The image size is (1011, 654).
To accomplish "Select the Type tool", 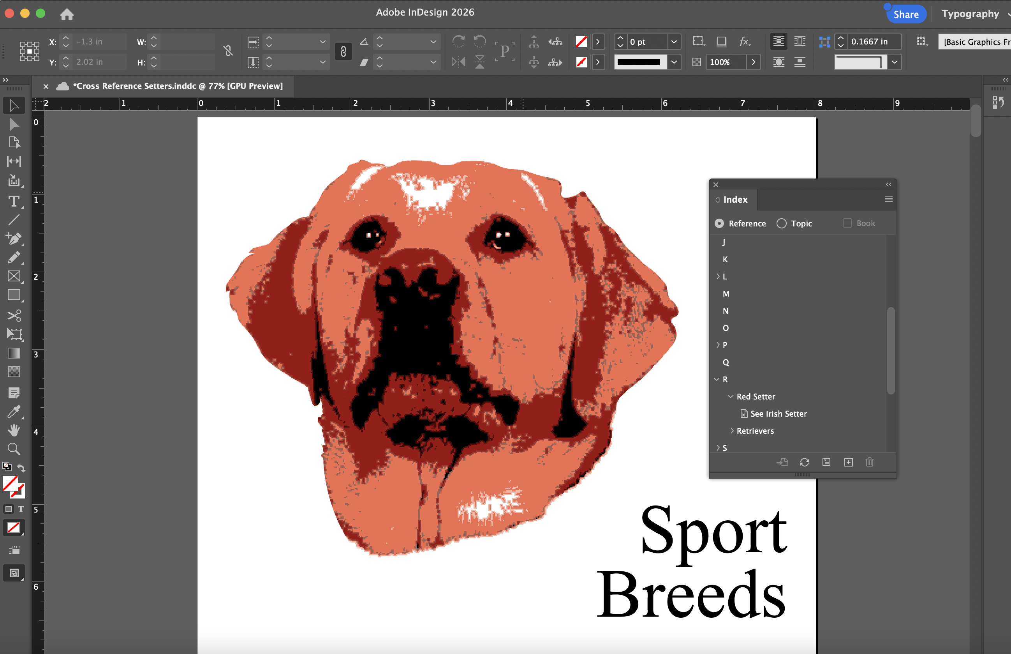I will pos(14,201).
